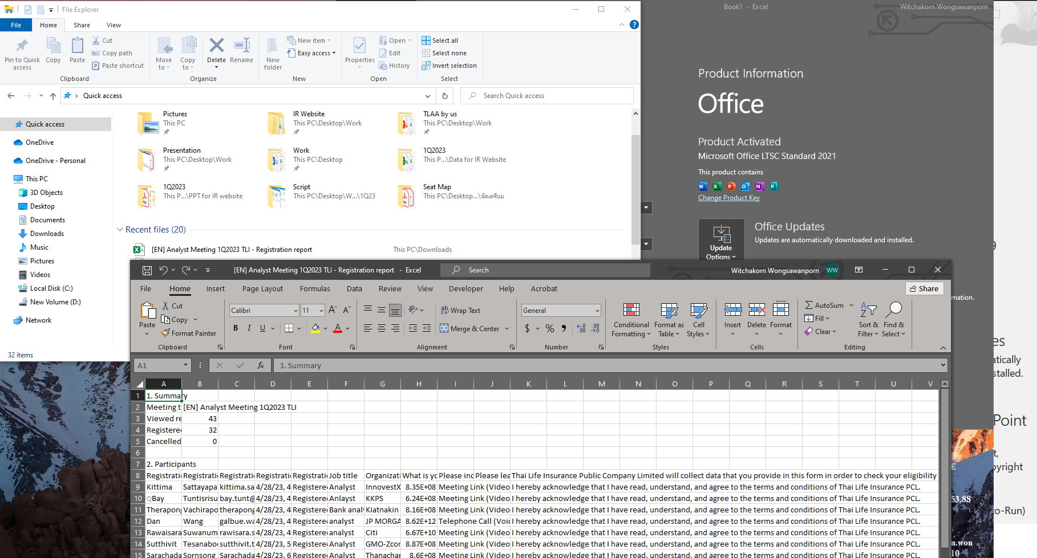Click the Paste clipboard icon in Excel
Image resolution: width=1037 pixels, height=558 pixels.
click(x=148, y=311)
